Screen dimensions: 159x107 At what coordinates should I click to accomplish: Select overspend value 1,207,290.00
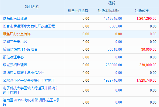[146, 18]
